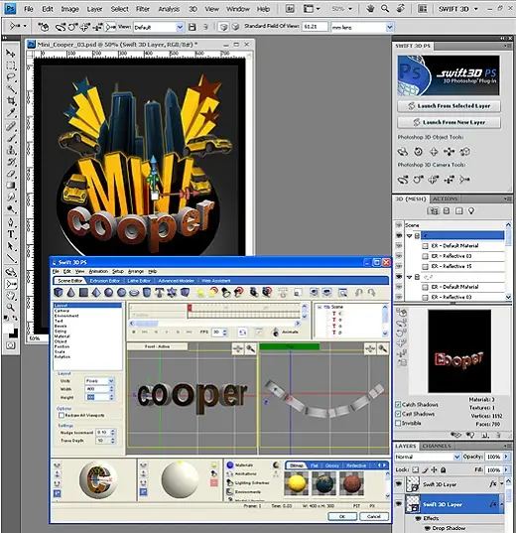Click the 3D camera Zoom tool in Swift panel

pyautogui.click(x=464, y=179)
